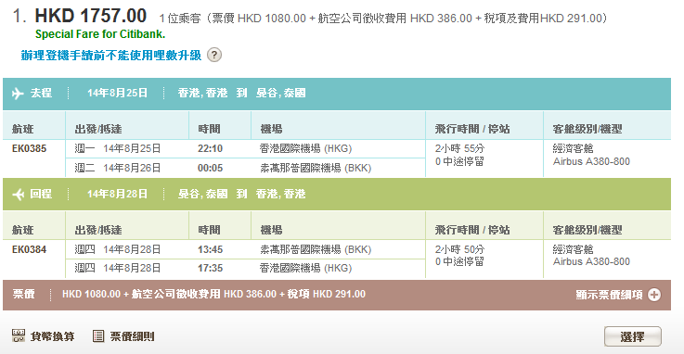
Task: Click Special Fare for Citibank text
Action: [100, 34]
